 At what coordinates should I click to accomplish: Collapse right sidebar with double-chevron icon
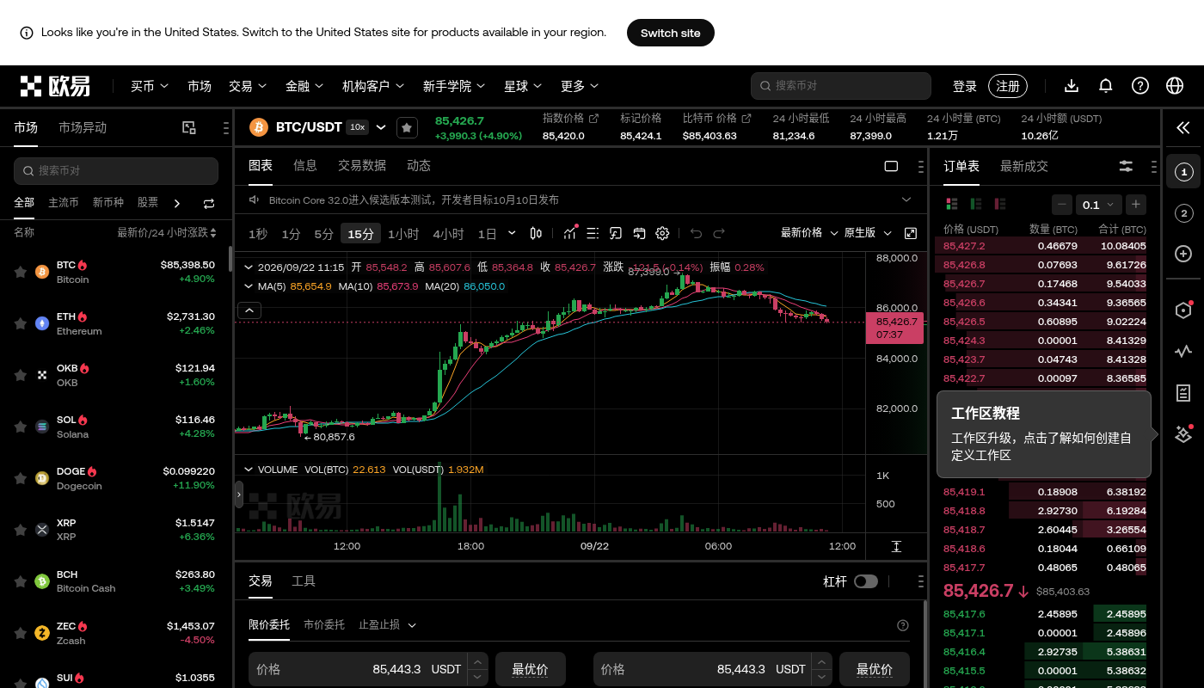click(1183, 128)
